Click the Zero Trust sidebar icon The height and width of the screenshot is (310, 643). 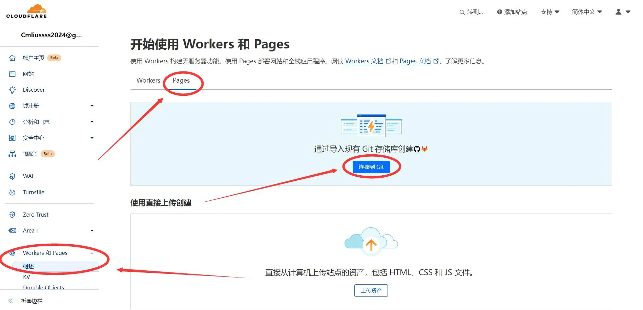click(x=12, y=214)
